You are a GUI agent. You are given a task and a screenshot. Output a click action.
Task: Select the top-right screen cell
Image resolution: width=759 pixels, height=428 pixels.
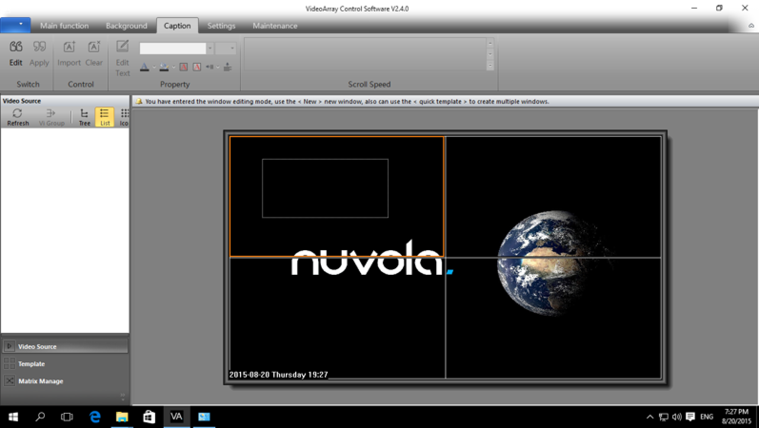click(x=553, y=196)
